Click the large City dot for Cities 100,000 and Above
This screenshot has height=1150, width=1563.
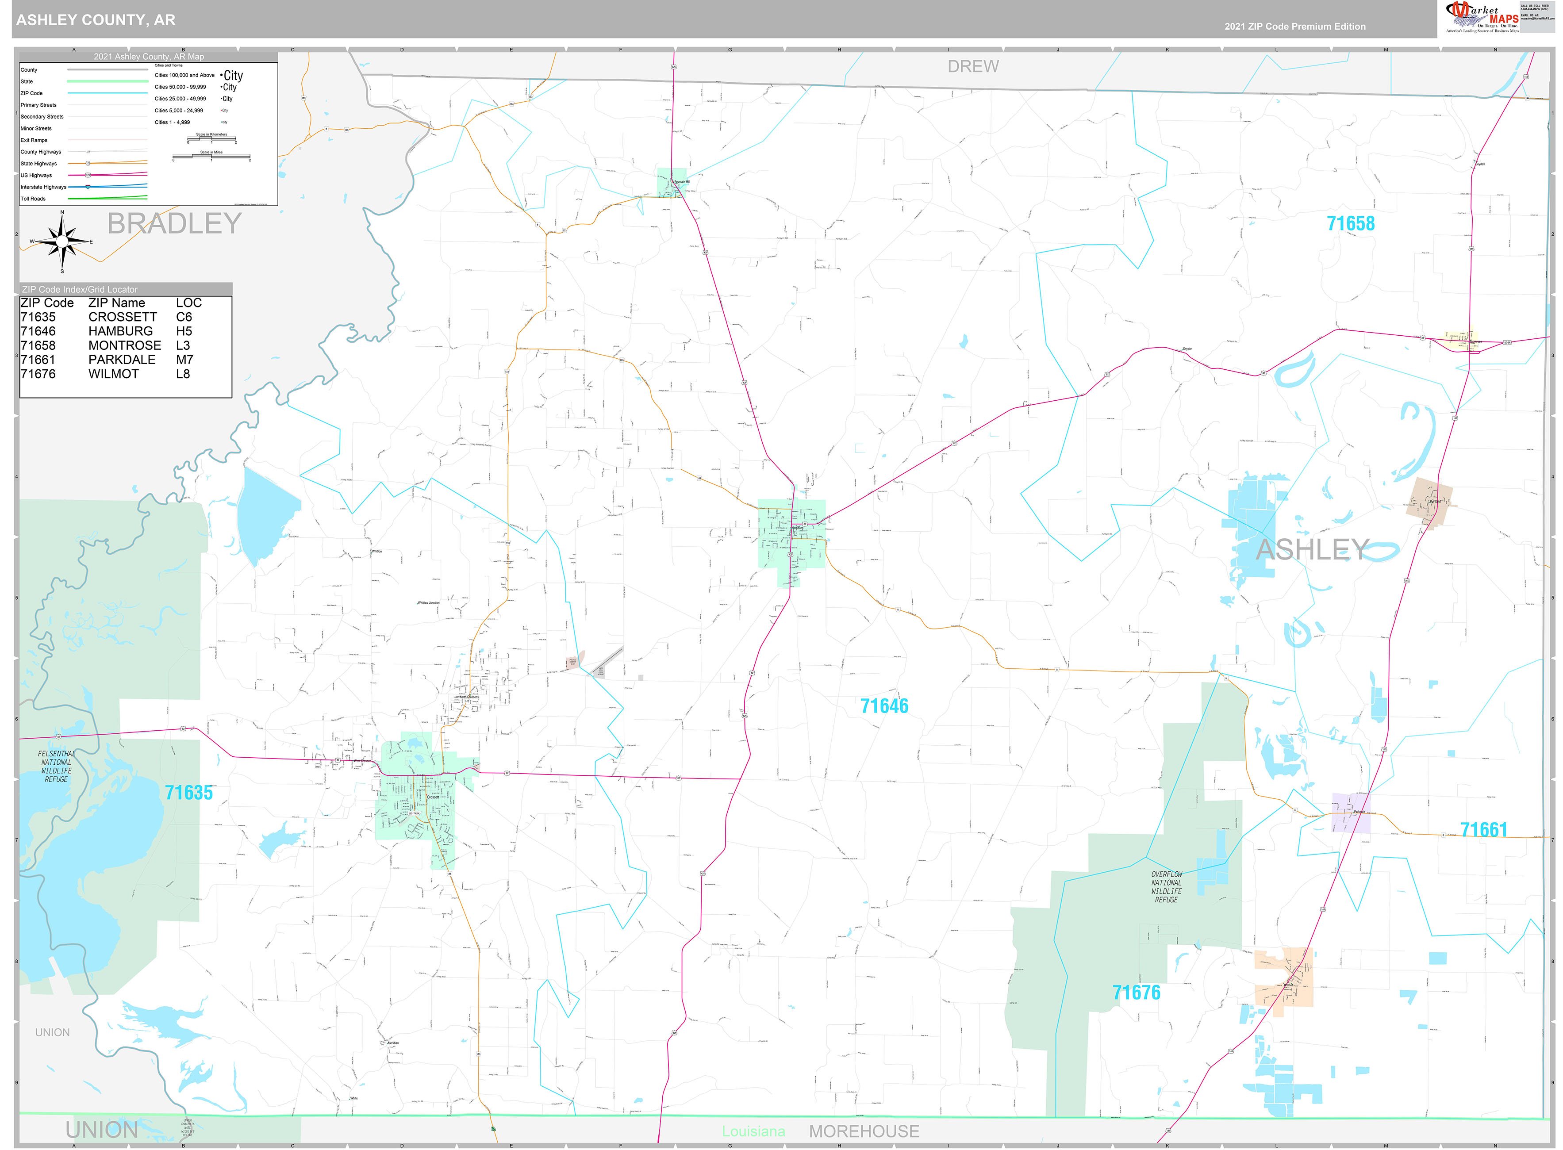(x=221, y=76)
